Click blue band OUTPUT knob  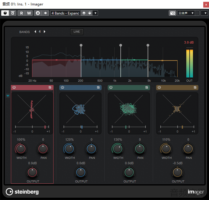[x=81, y=172]
